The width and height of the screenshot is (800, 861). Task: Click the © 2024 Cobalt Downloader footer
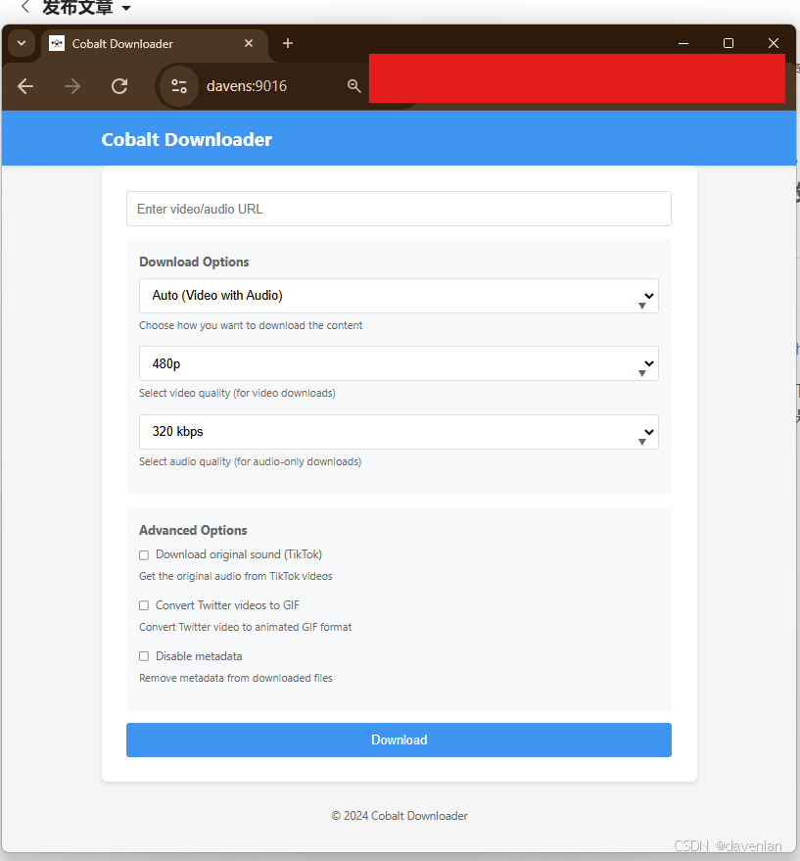pos(400,816)
